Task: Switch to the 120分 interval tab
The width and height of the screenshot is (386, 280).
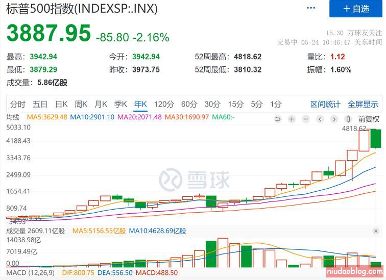Action: [x=164, y=104]
